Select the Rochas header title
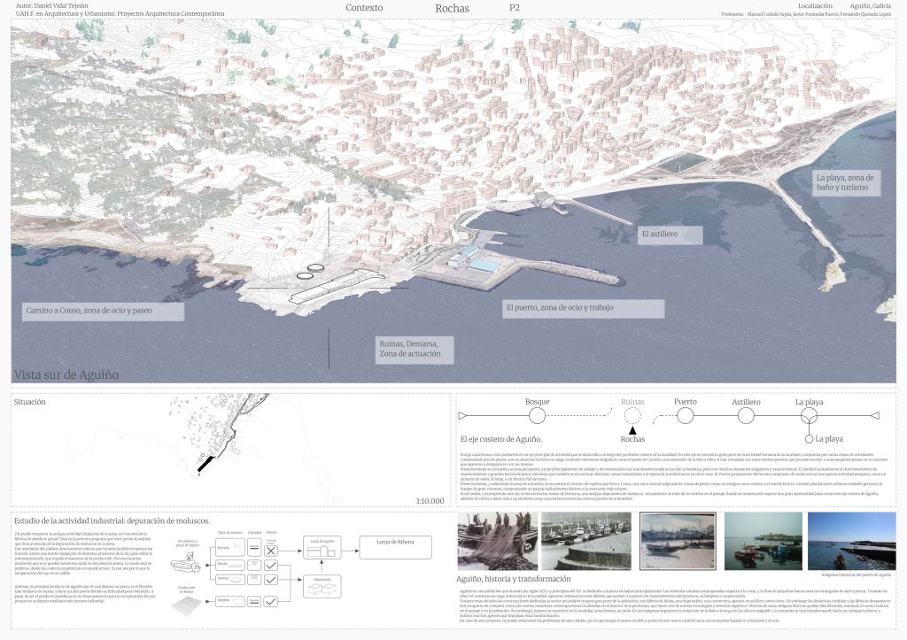The width and height of the screenshot is (907, 640). 453,9
